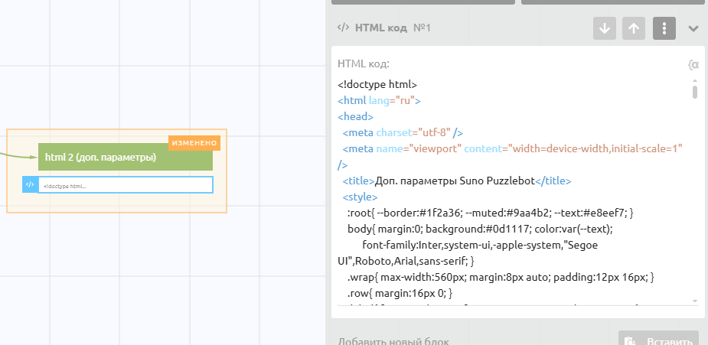Move HTML код block down with arrow
Viewport: 708px width, 345px height.
click(x=605, y=28)
